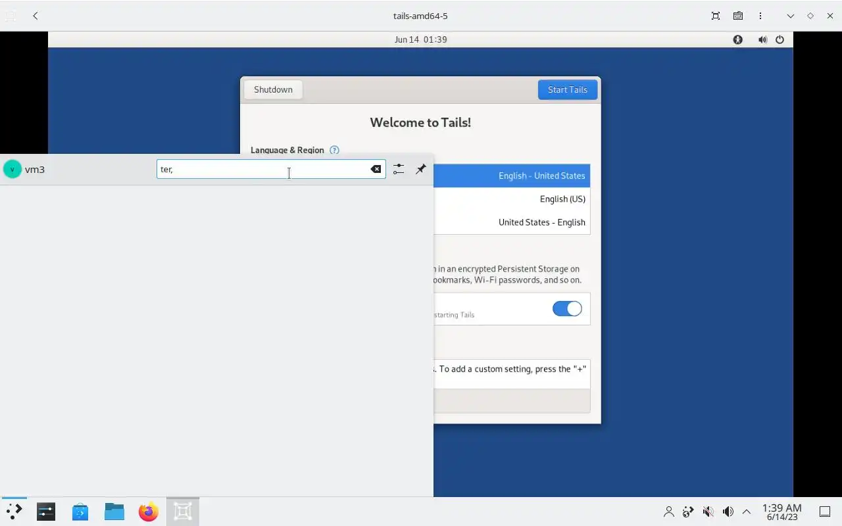Maximize the Boxes window

pos(810,16)
